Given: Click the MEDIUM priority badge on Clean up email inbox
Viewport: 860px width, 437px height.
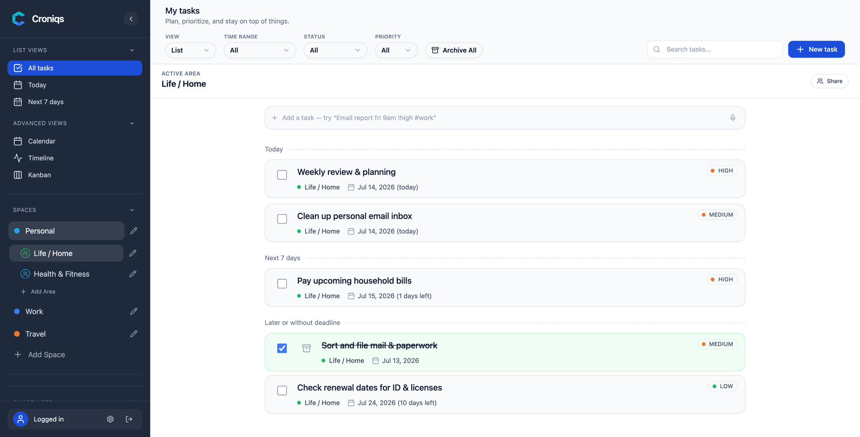Looking at the screenshot, I should pyautogui.click(x=717, y=215).
